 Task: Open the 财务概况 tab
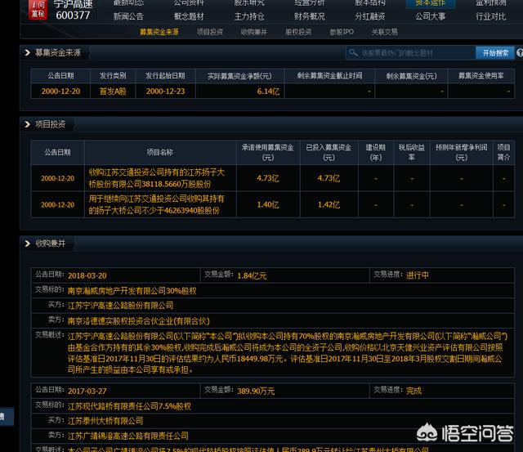coord(309,16)
